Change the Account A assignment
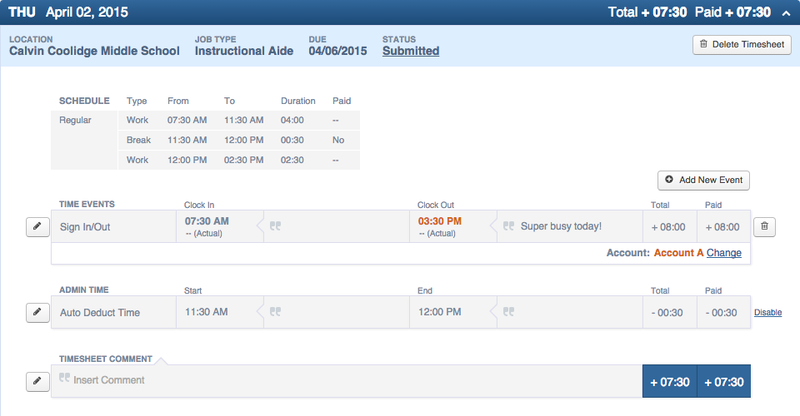800x416 pixels. pos(723,253)
